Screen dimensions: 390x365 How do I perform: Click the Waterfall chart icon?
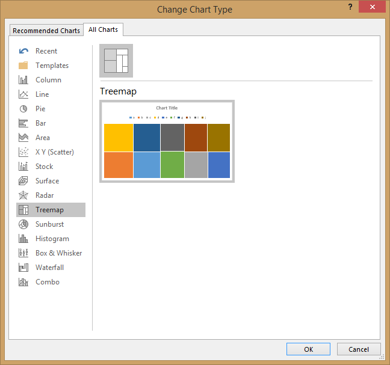coord(23,268)
